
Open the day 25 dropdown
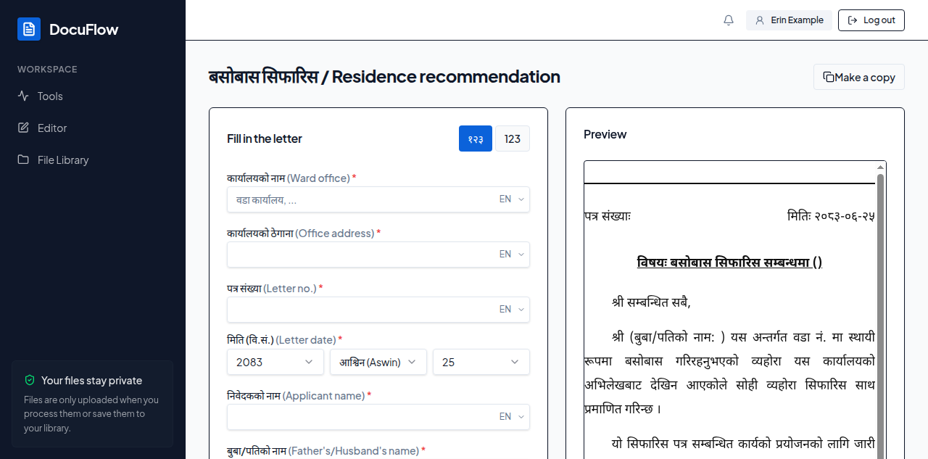481,362
